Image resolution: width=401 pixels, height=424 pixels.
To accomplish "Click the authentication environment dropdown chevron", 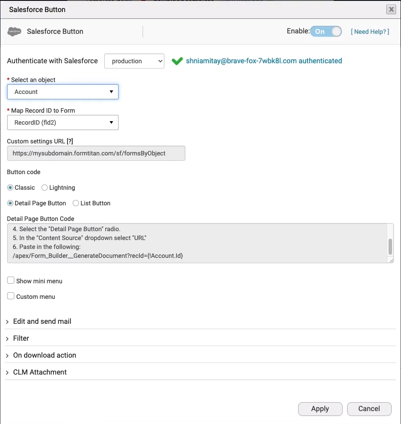I will pyautogui.click(x=160, y=61).
